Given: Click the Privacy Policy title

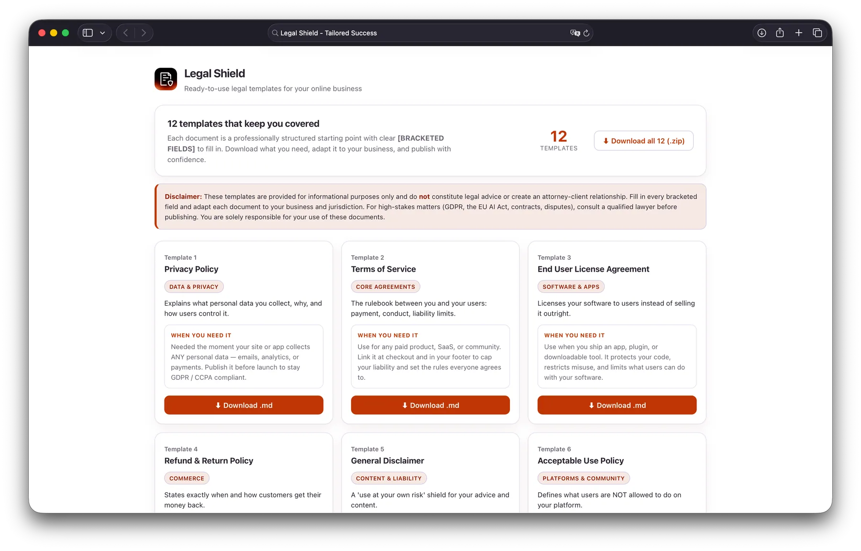Looking at the screenshot, I should tap(191, 269).
